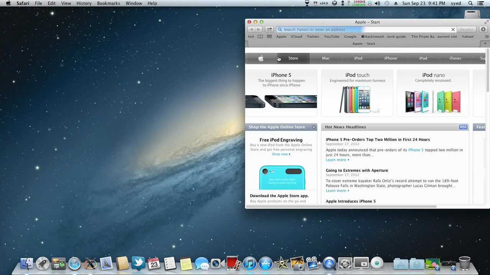490x275 pixels.
Task: Open Top Sites grid icon
Action: (269, 37)
